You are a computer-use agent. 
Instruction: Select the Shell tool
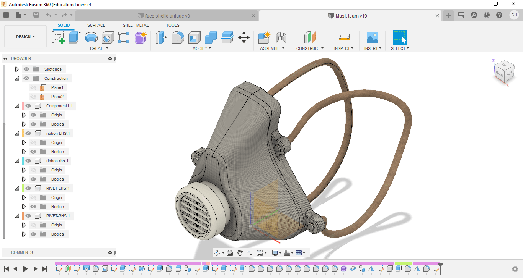coord(194,37)
